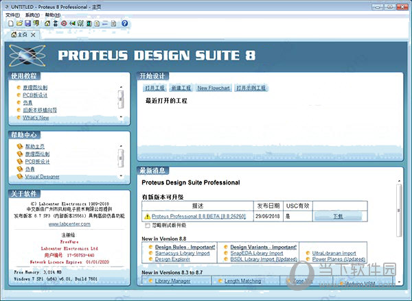Launch the 3D Visualizer icon

pyautogui.click(x=72, y=23)
